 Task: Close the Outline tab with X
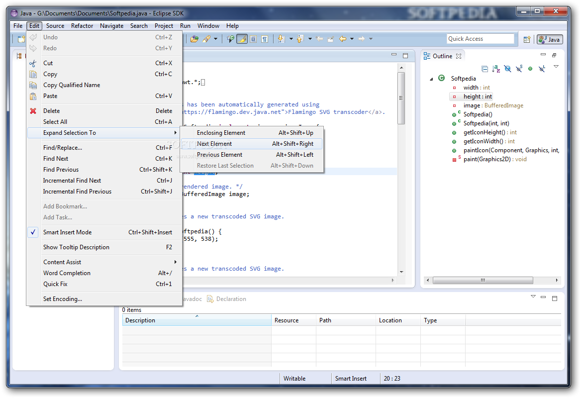tap(459, 56)
